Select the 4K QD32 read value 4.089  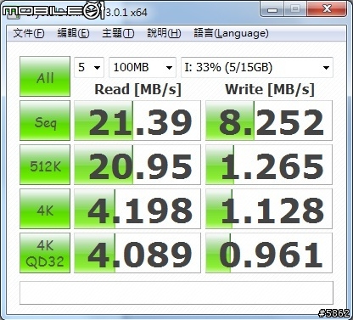click(137, 253)
